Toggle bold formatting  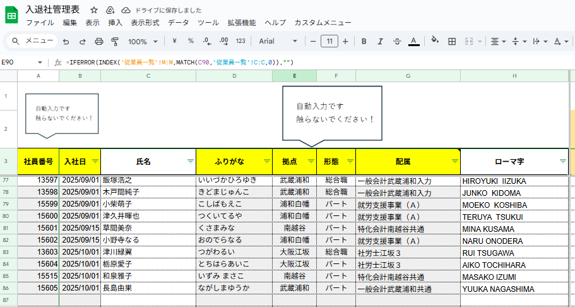tap(364, 41)
